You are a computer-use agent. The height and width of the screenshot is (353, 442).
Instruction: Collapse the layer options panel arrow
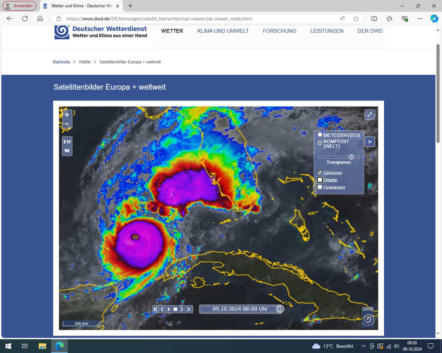pos(369,142)
